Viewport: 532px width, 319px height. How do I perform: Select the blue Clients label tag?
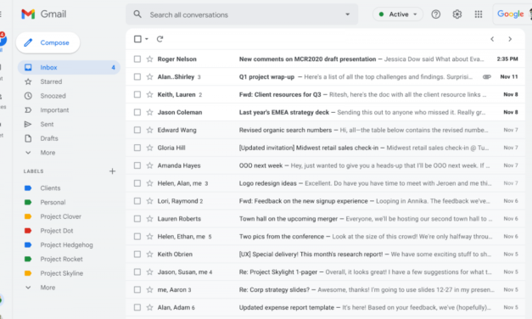(28, 188)
